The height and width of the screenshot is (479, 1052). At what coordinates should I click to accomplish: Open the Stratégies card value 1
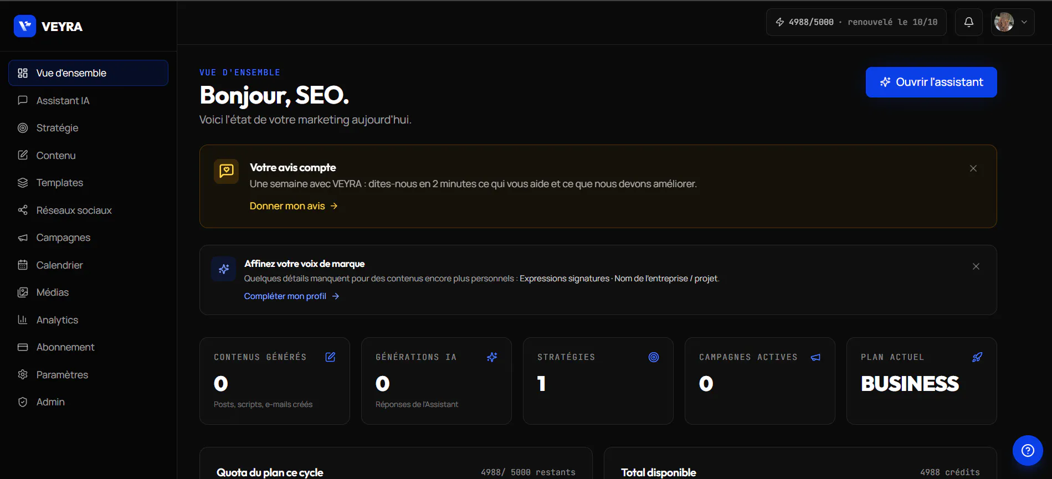click(x=542, y=384)
